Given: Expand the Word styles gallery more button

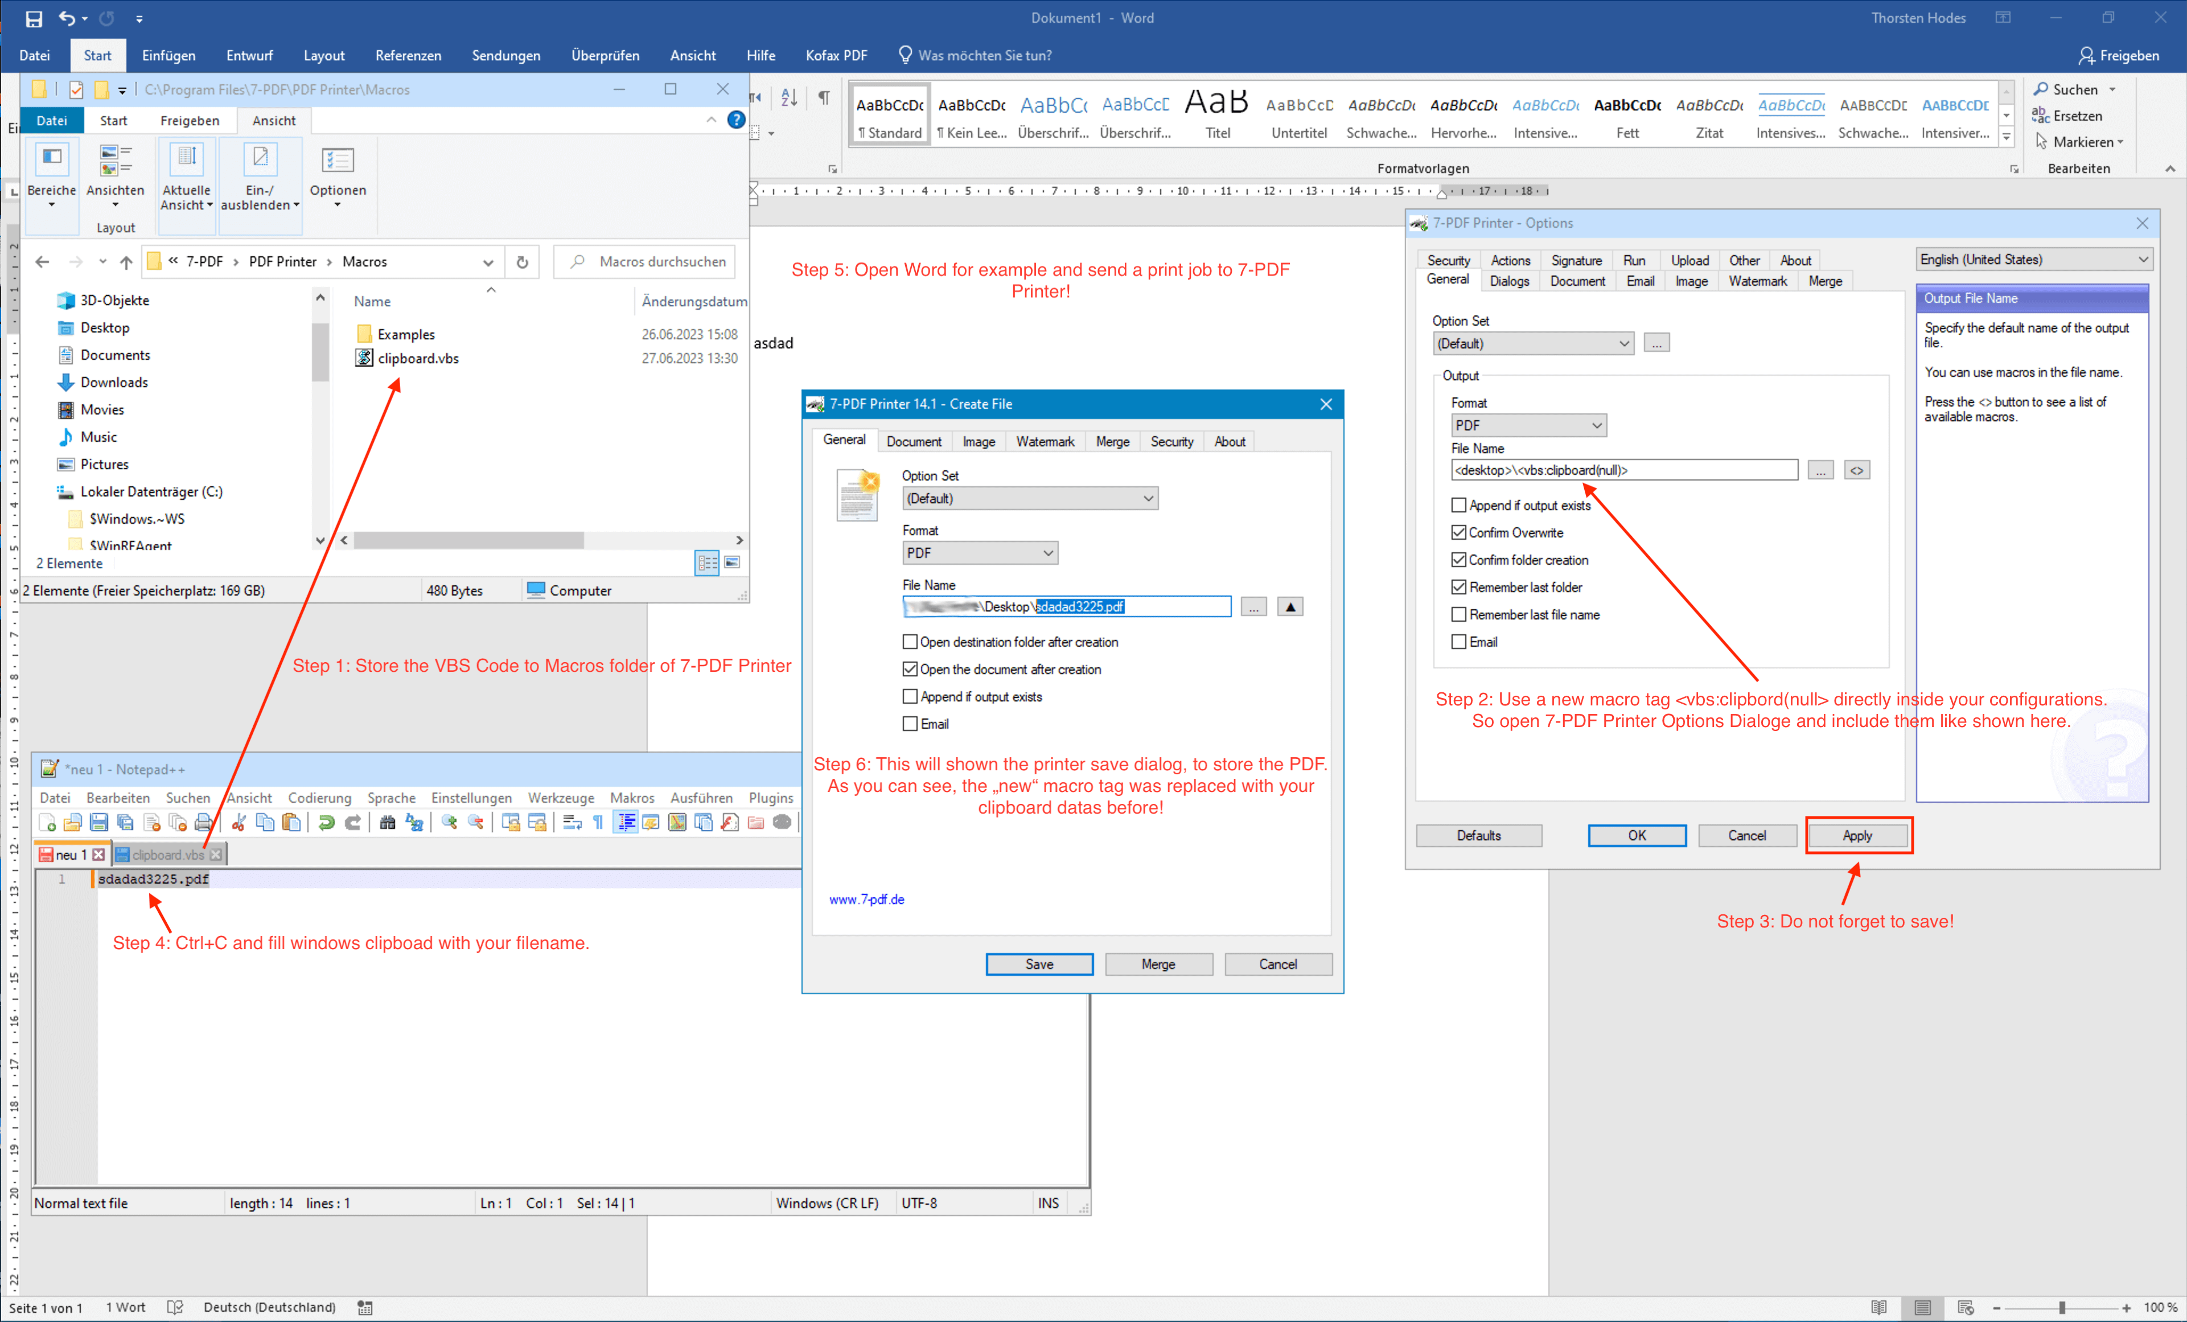Looking at the screenshot, I should pyautogui.click(x=2006, y=138).
